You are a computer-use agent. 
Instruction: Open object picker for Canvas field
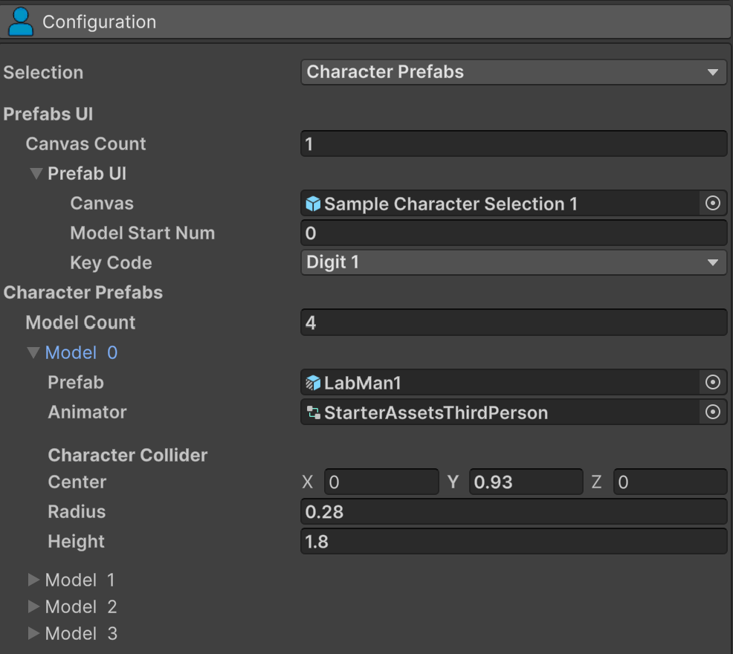coord(712,204)
